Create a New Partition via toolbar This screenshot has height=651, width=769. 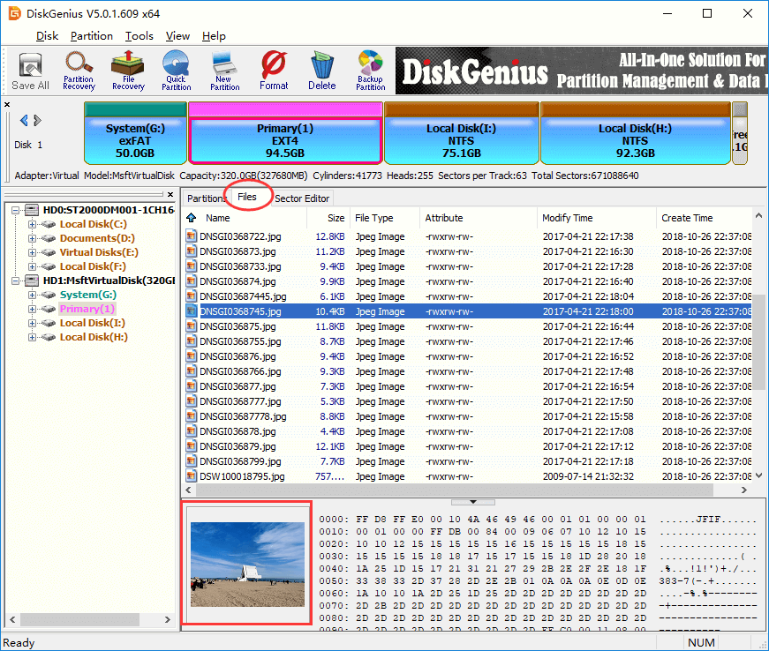pos(224,71)
